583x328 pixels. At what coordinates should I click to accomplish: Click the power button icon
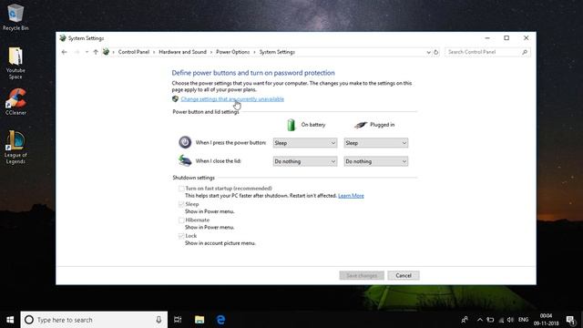click(x=185, y=142)
